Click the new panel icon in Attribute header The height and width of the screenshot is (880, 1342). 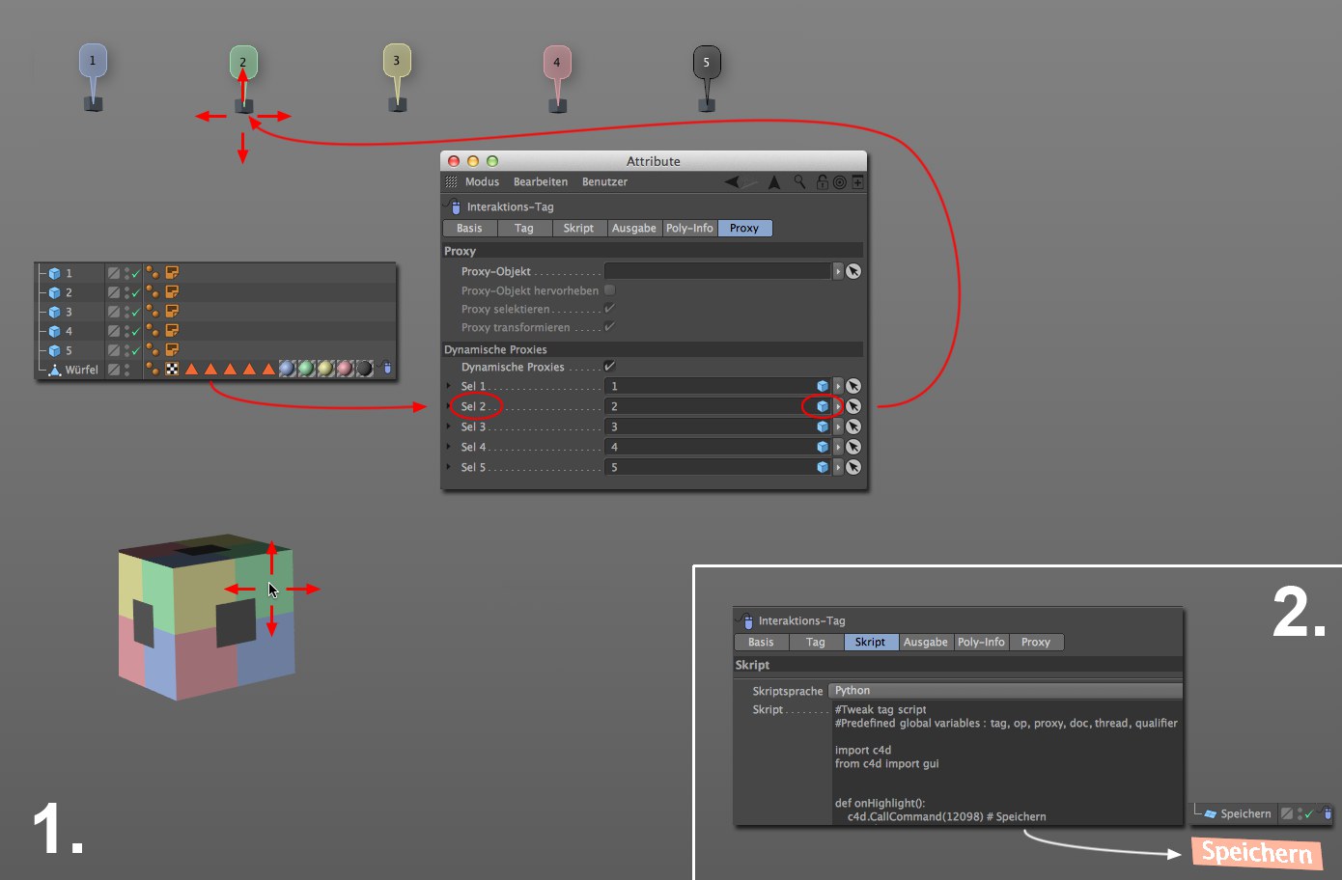[857, 181]
